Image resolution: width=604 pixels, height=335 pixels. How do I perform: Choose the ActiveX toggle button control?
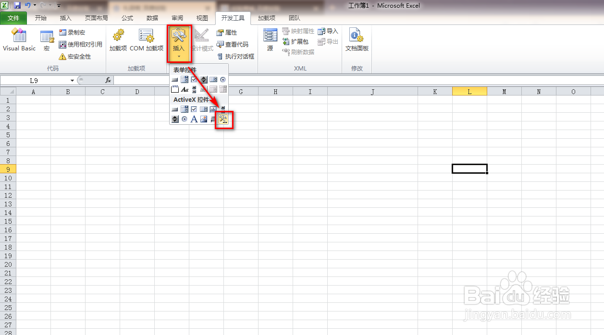[213, 119]
